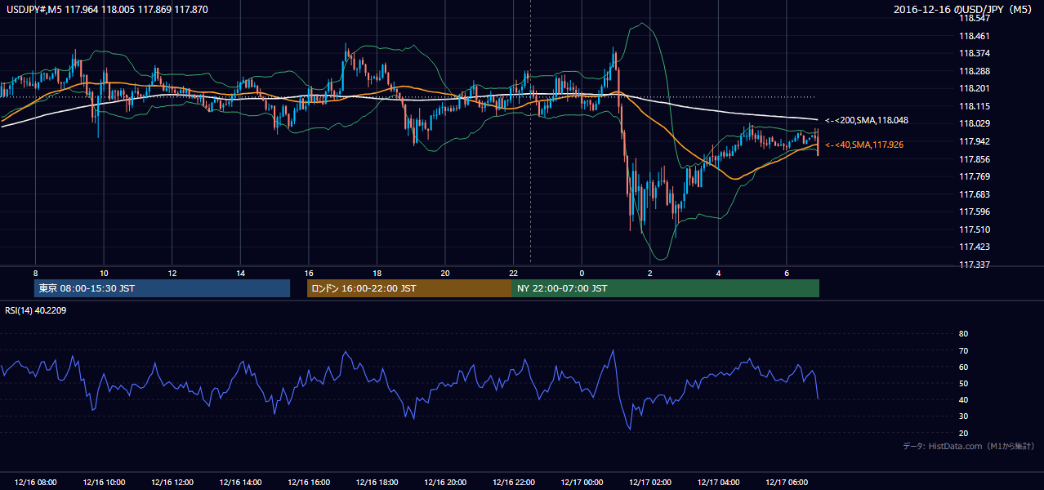
Task: Click price axis value 117.856
Action: click(x=975, y=159)
